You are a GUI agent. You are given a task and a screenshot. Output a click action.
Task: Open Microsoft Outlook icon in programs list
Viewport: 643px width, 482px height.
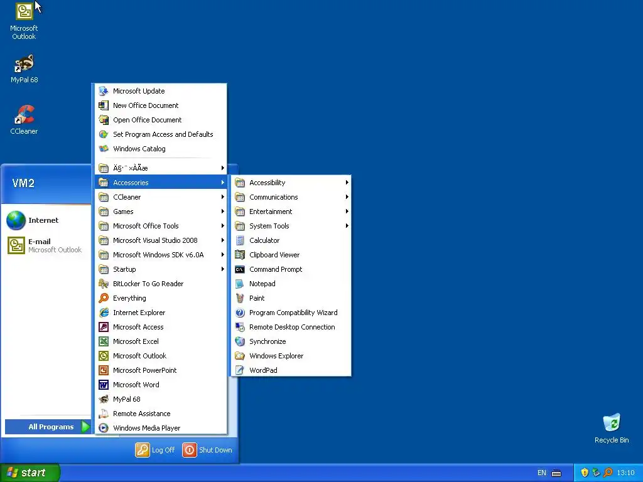(104, 356)
